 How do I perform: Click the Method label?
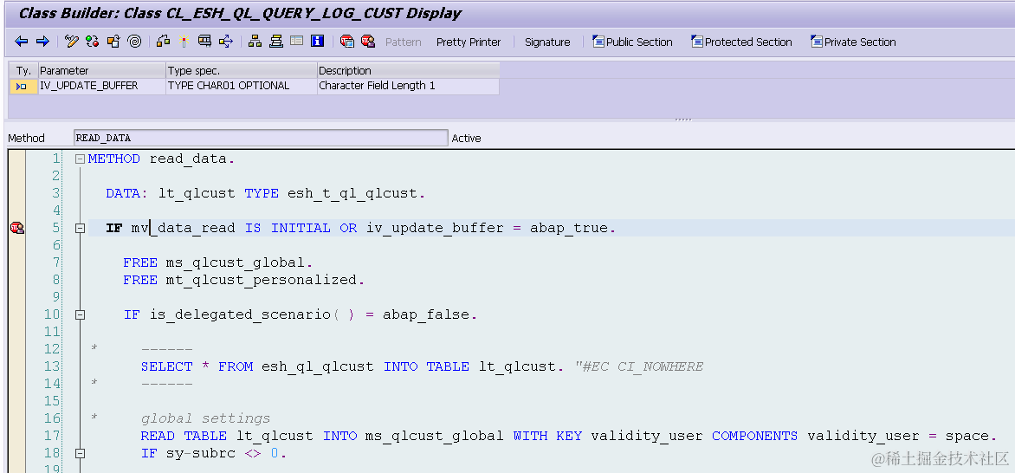click(x=27, y=138)
